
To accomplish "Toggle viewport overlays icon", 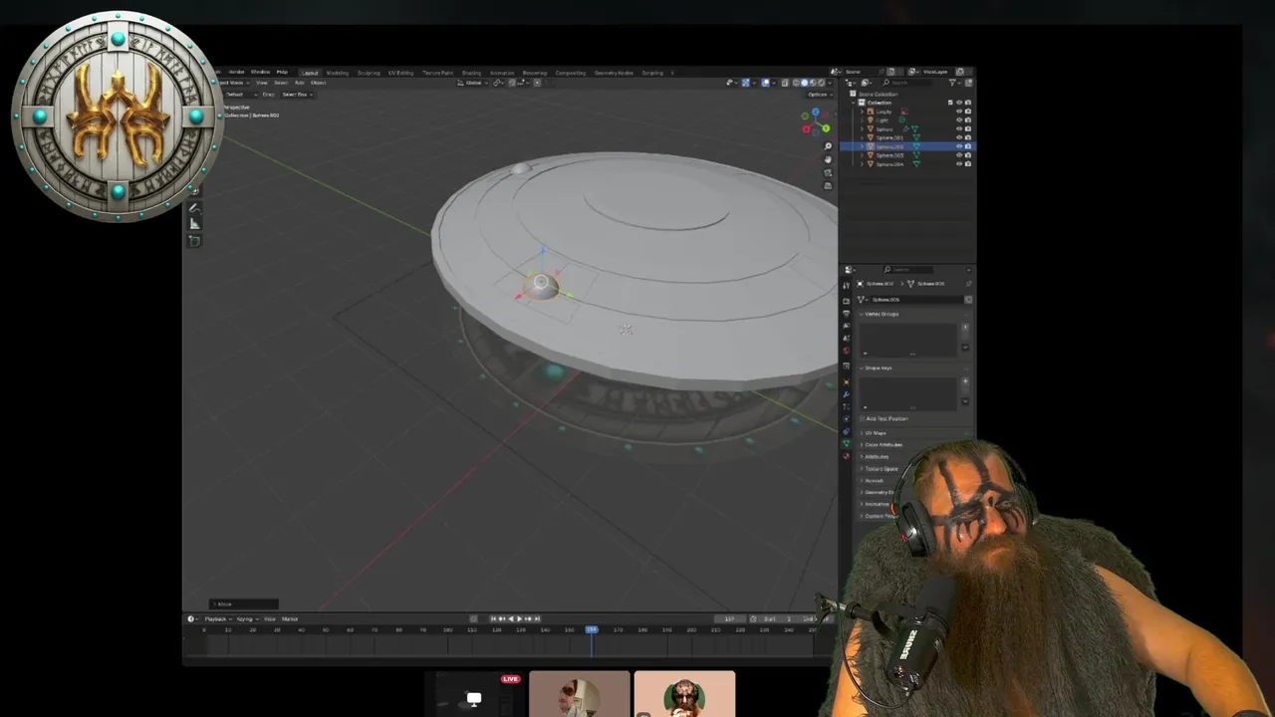I will pyautogui.click(x=766, y=83).
